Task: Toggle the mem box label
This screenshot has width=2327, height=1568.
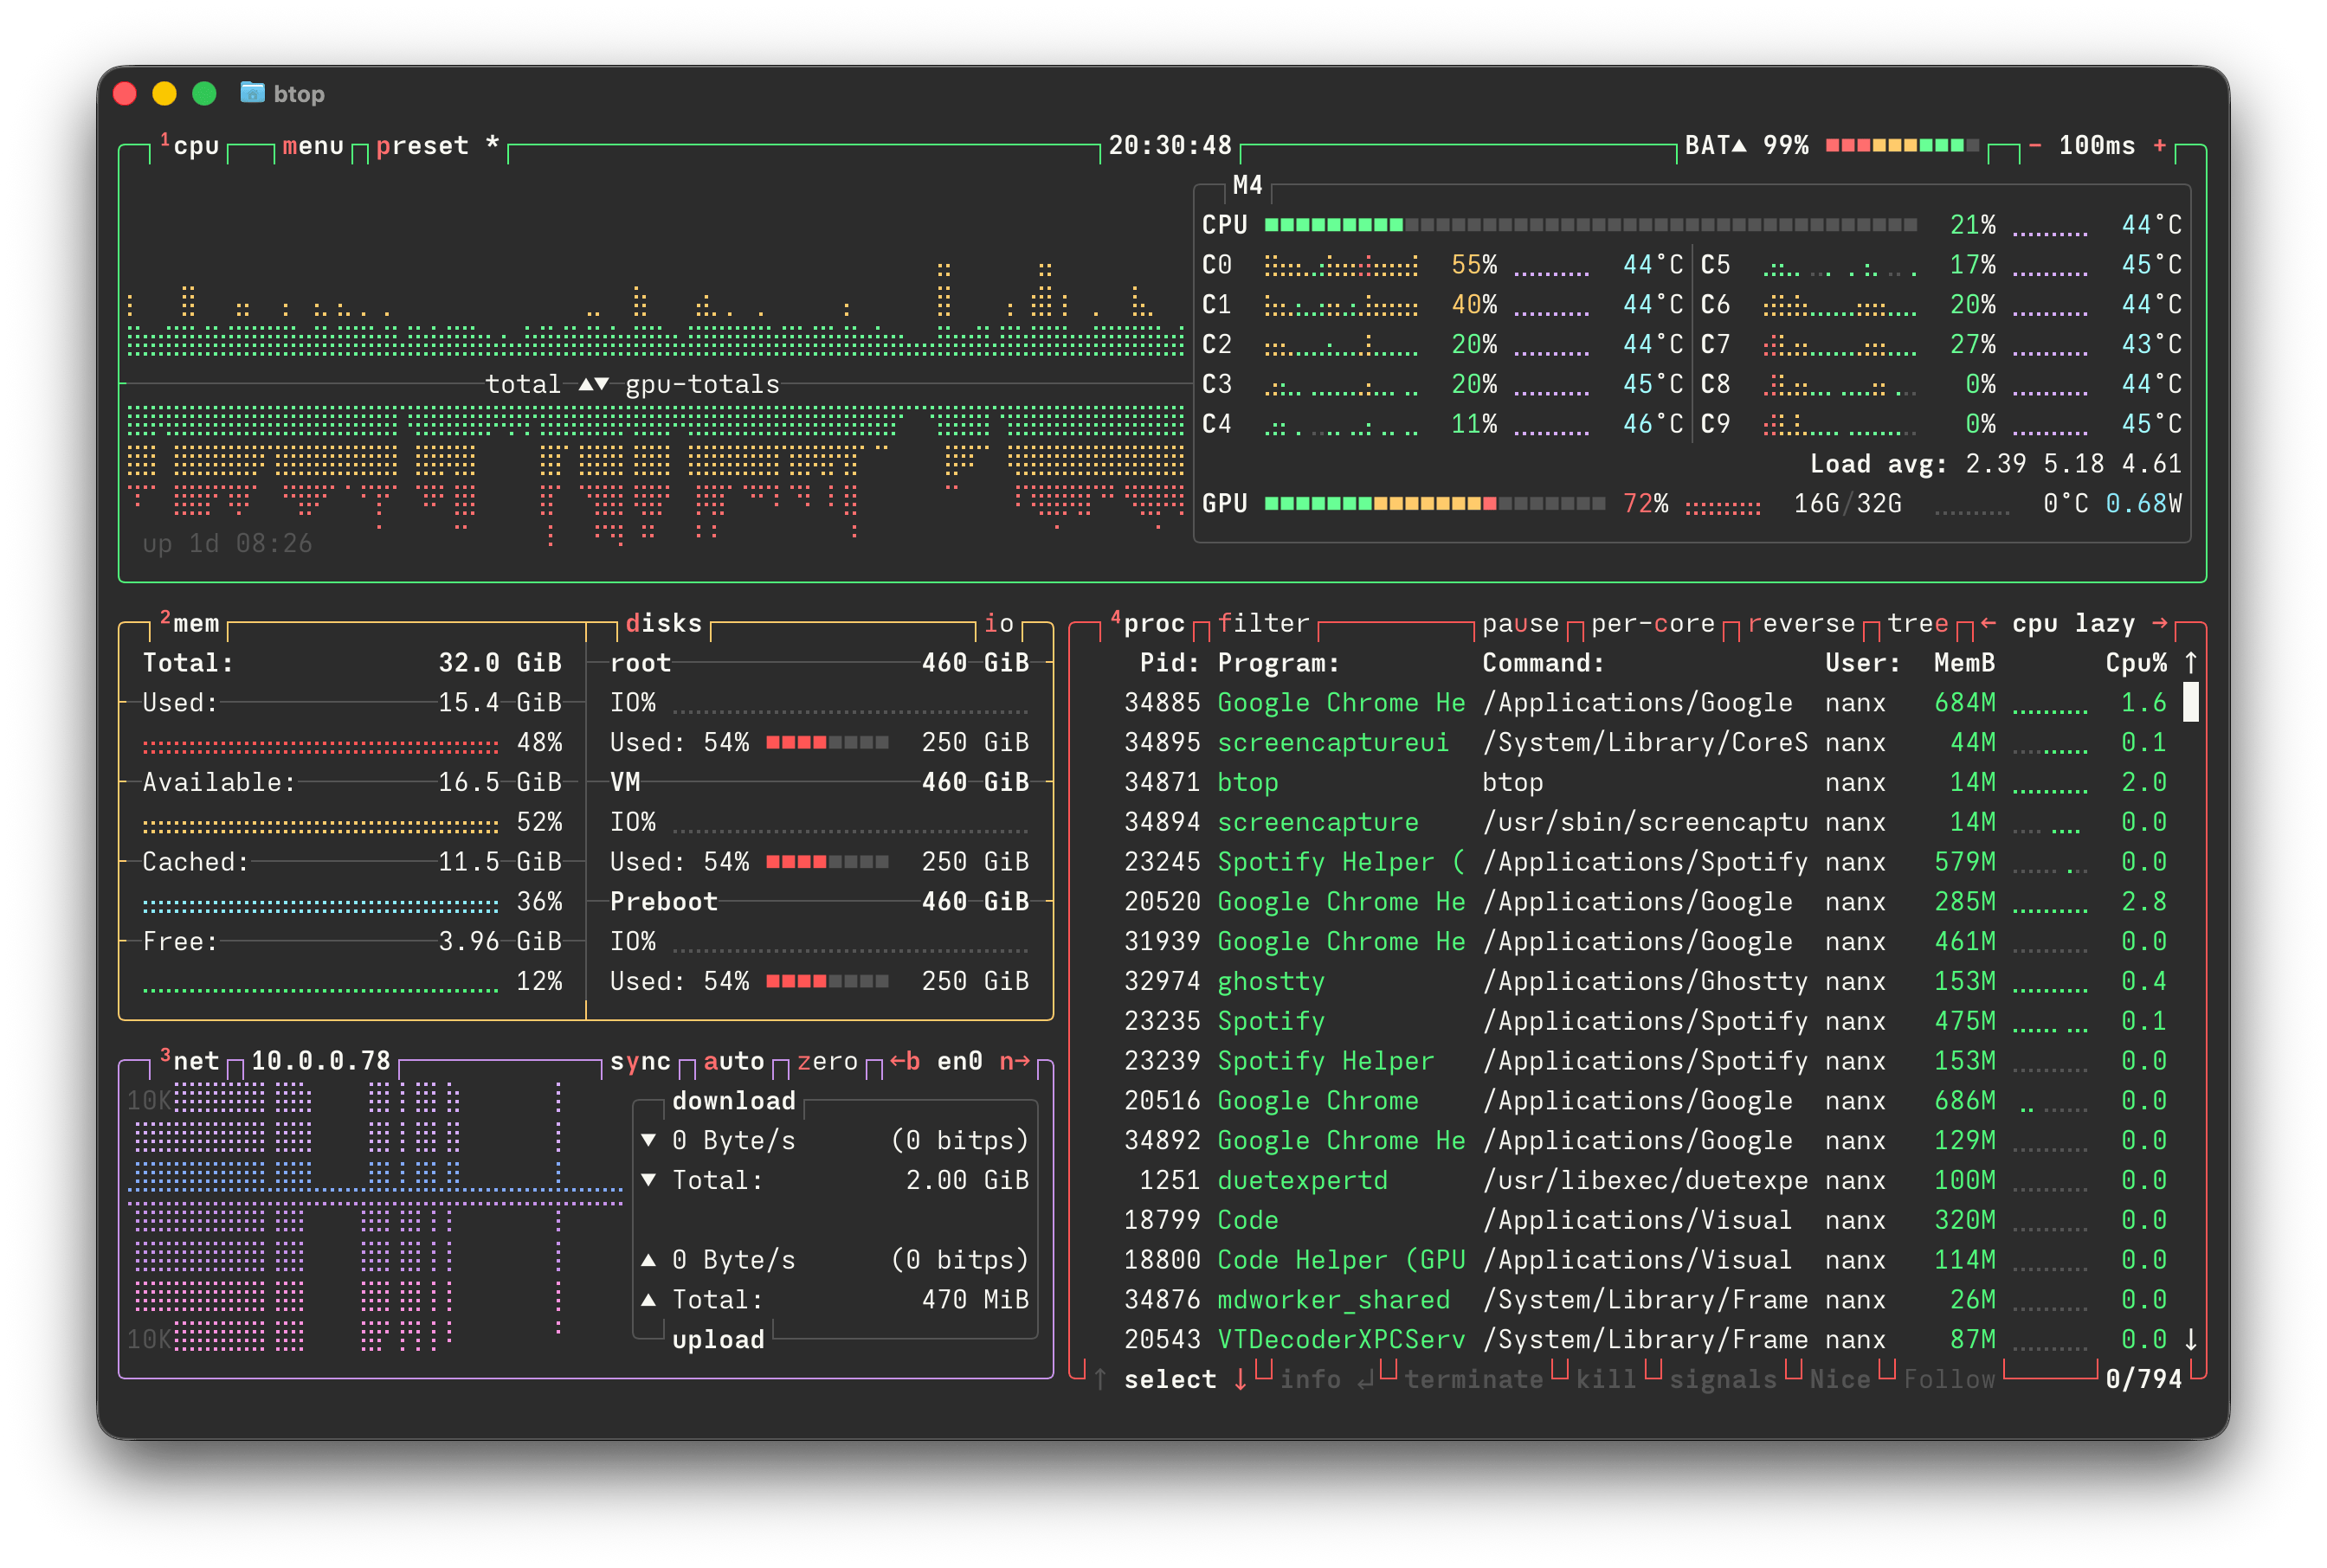Action: coord(189,623)
